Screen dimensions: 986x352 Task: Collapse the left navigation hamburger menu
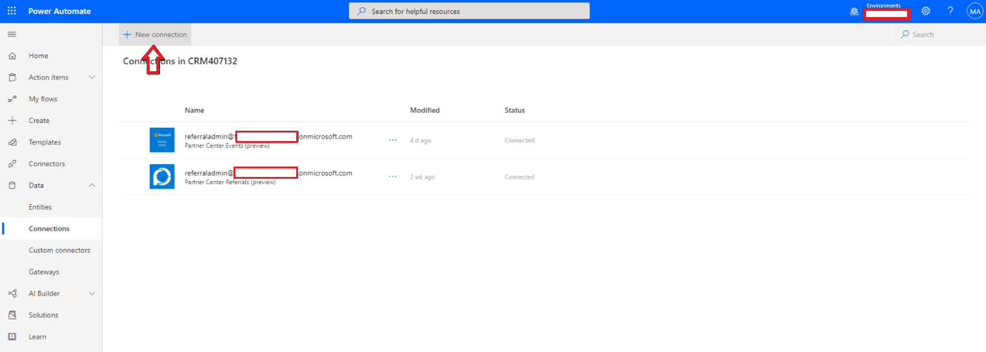(12, 35)
